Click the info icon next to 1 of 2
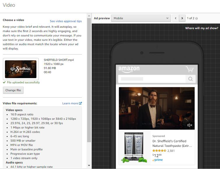The image size is (220, 169). pos(196,18)
